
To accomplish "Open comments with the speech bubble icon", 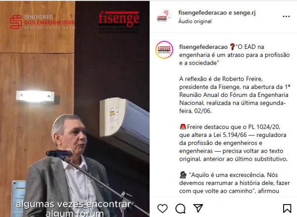I will (180, 209).
